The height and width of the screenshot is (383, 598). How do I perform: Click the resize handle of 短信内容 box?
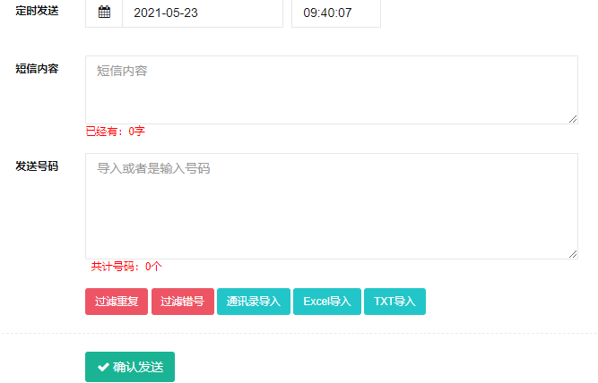pyautogui.click(x=573, y=119)
